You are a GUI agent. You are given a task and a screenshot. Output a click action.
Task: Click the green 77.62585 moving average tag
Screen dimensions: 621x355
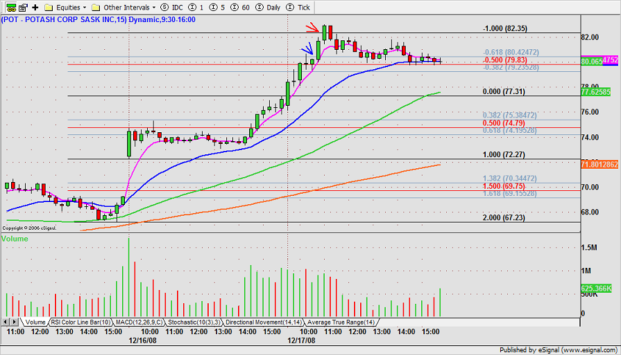[x=595, y=92]
